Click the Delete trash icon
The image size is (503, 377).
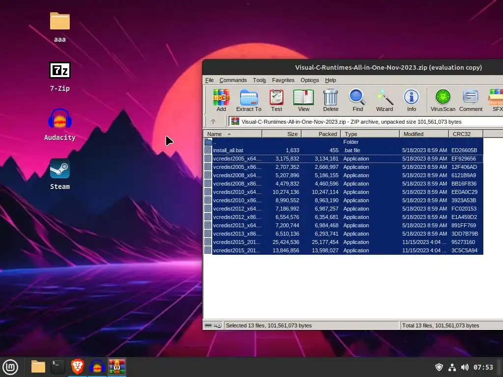click(331, 100)
